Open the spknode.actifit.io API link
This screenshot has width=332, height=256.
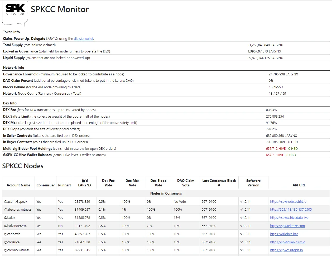(x=288, y=201)
